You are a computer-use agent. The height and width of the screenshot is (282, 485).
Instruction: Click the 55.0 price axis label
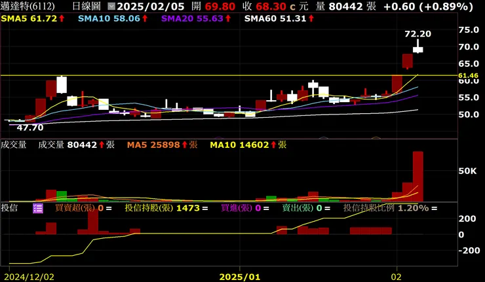tap(469, 97)
